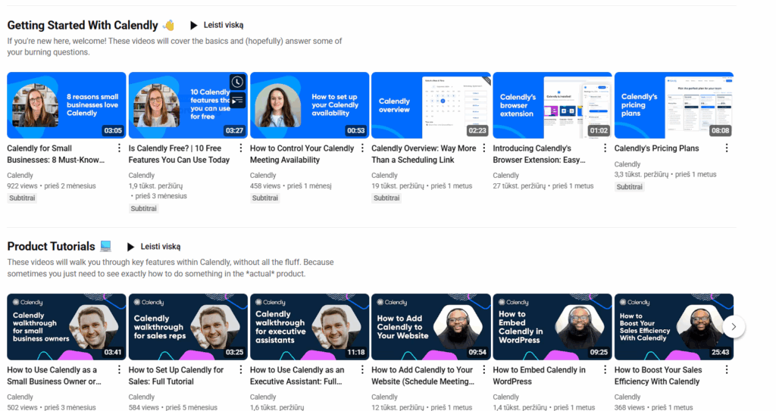Viewport: 776px width, 411px height.
Task: Open menu for Control Your Calendly Meeting Availability
Action: click(x=362, y=148)
